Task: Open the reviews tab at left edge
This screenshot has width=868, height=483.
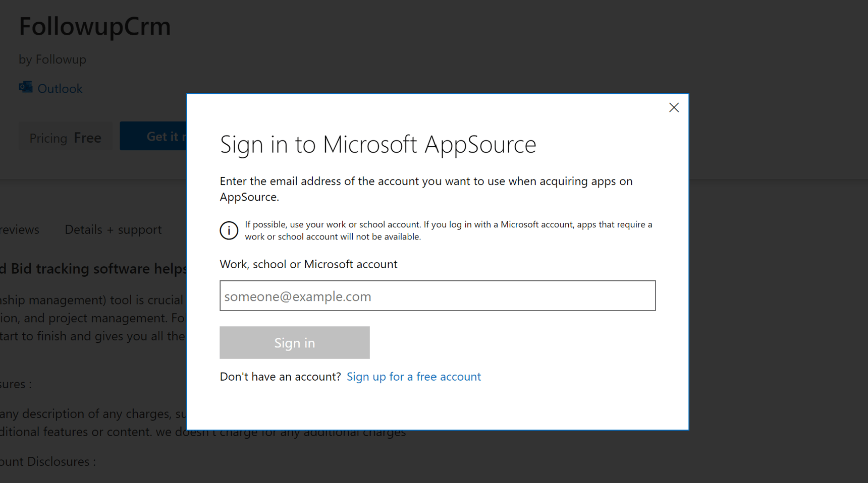Action: 20,229
